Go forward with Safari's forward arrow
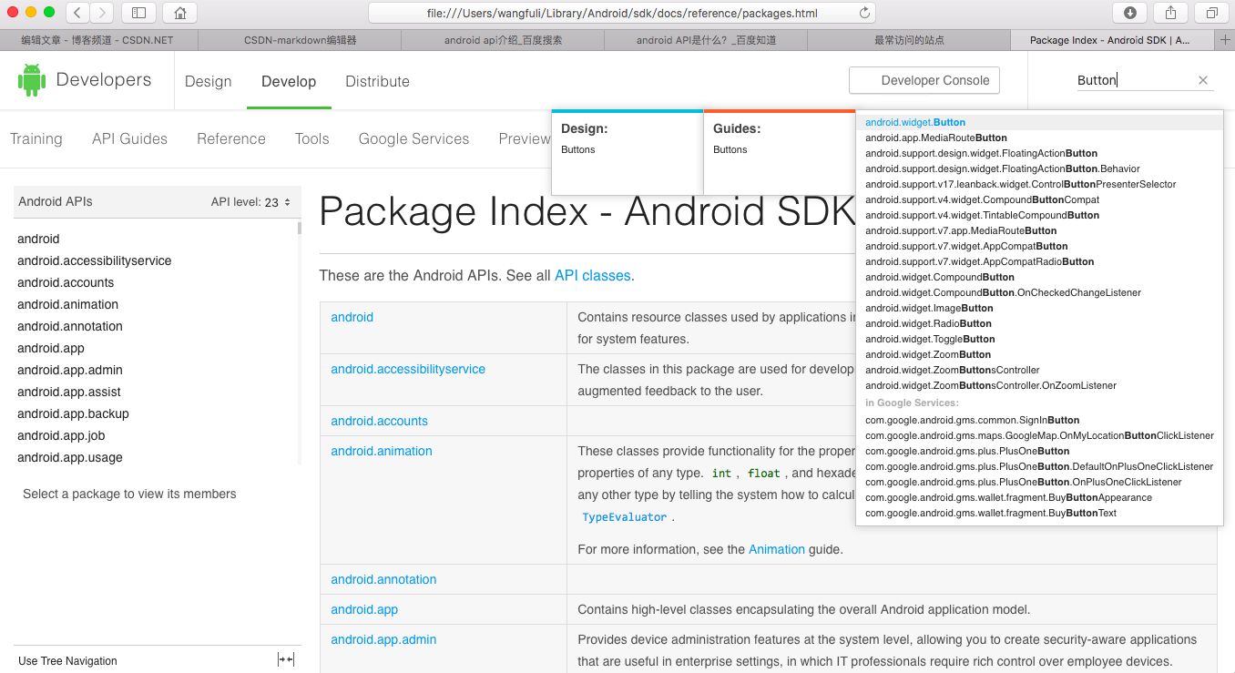 point(102,13)
